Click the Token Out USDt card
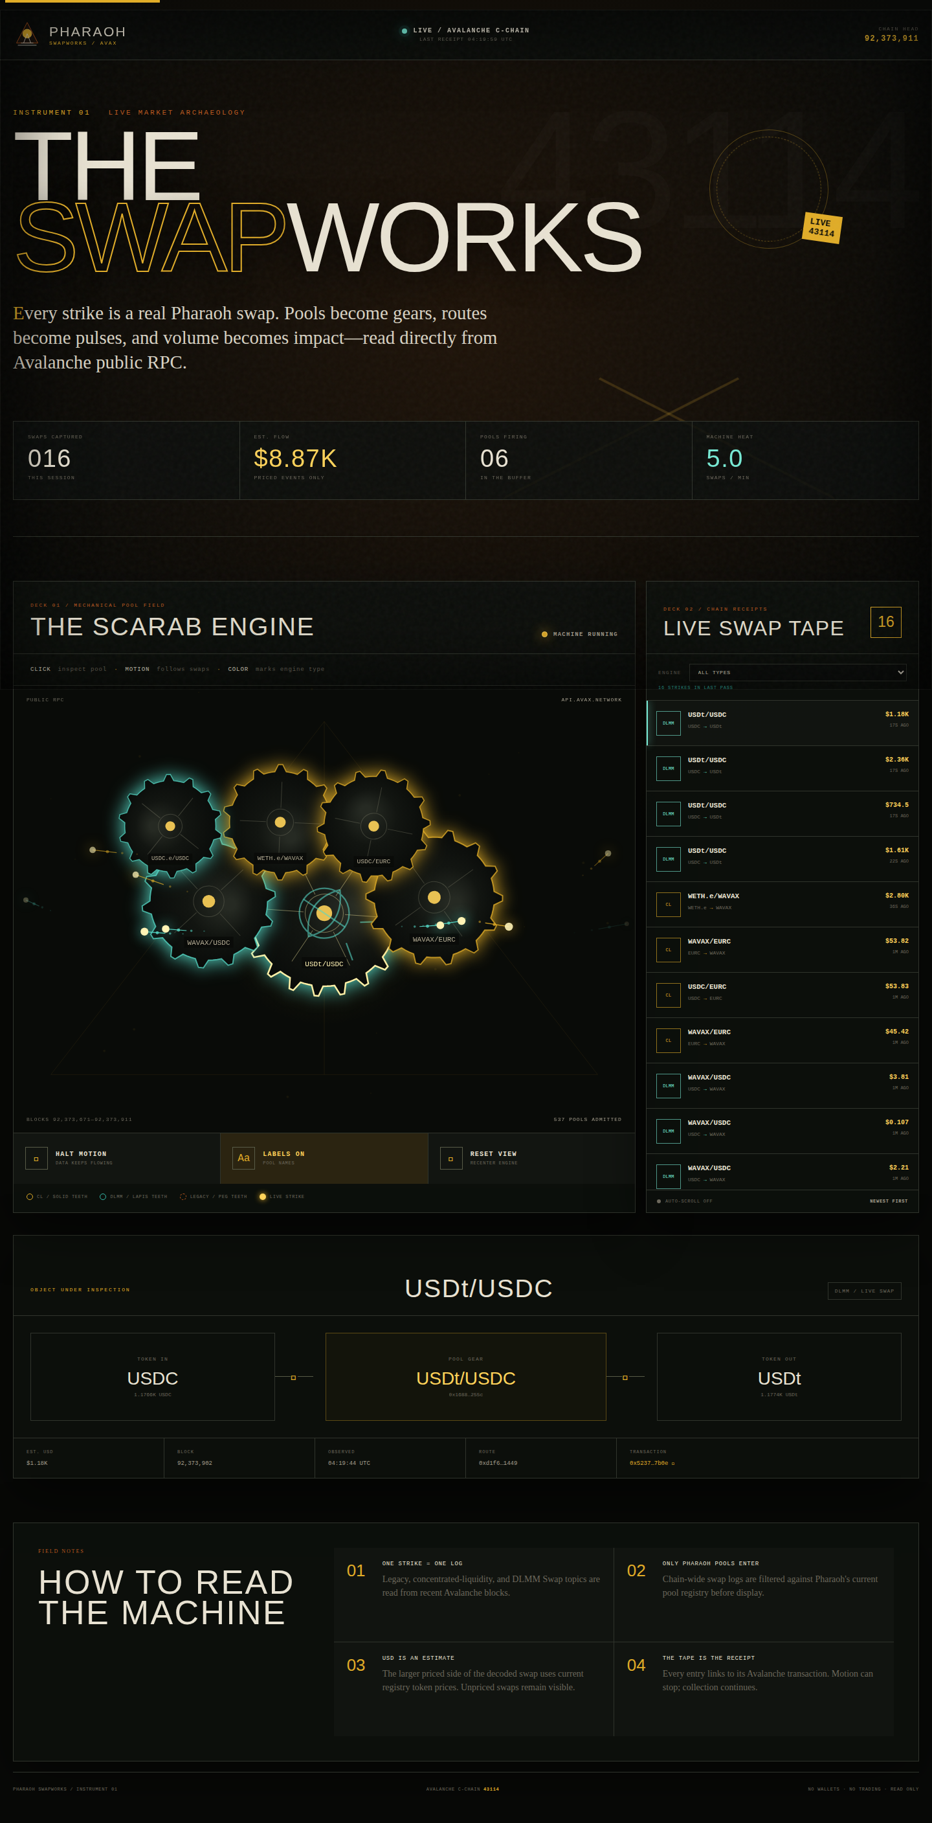Viewport: 932px width, 1823px height. coord(779,1376)
